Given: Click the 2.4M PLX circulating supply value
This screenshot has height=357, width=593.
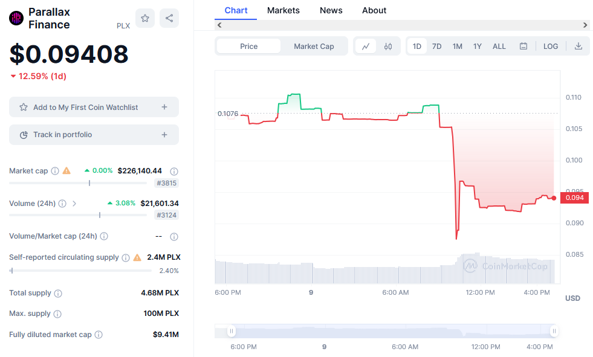Looking at the screenshot, I should [164, 257].
